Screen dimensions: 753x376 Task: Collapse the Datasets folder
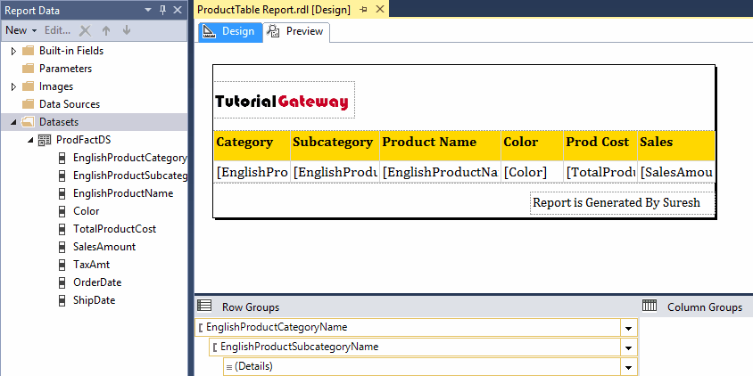click(x=13, y=122)
